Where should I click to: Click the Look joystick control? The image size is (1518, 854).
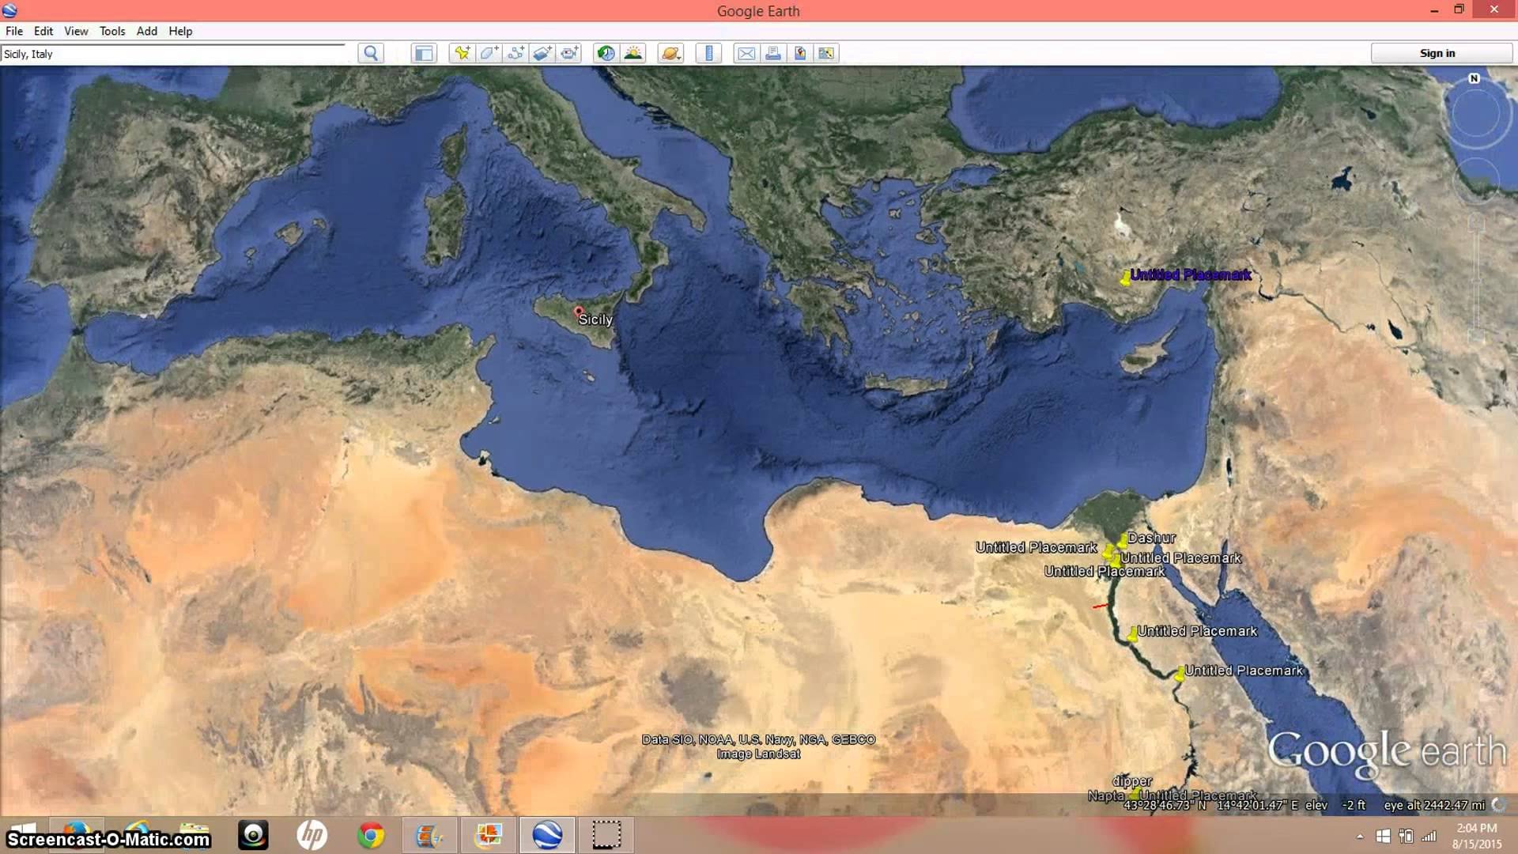coord(1475,114)
